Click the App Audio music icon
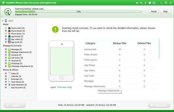Screen dimensions: 174x112 [x=9, y=42]
